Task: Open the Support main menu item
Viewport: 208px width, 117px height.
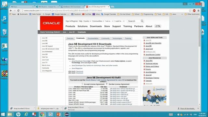Action: coord(116,26)
